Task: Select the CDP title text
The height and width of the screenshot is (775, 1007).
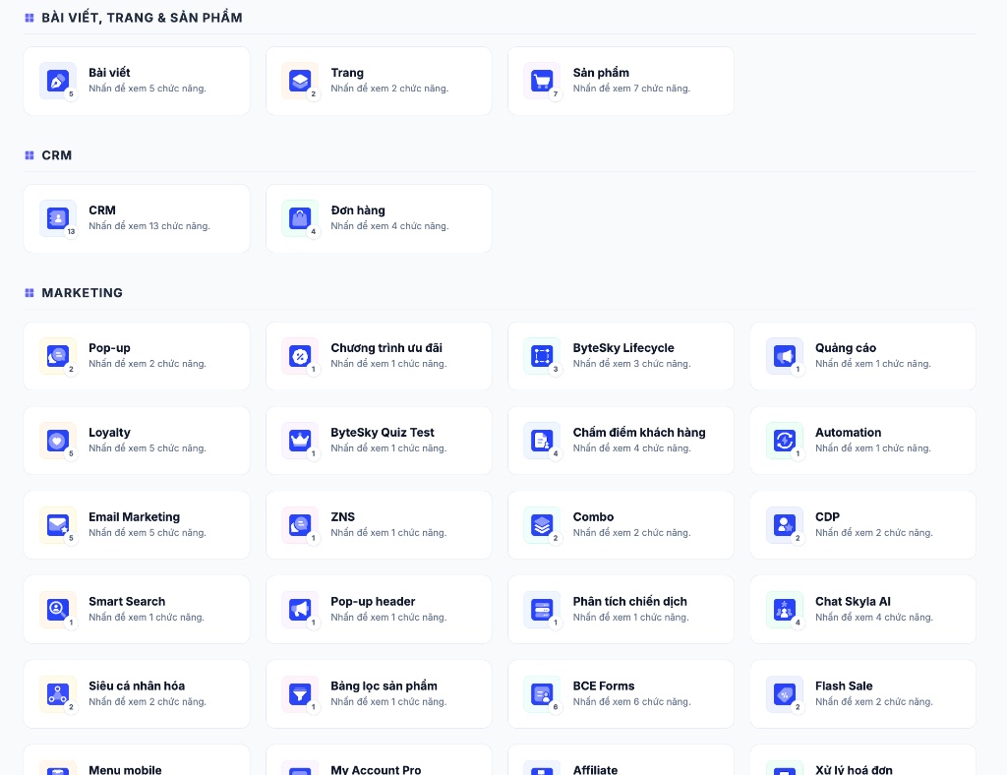Action: (827, 517)
